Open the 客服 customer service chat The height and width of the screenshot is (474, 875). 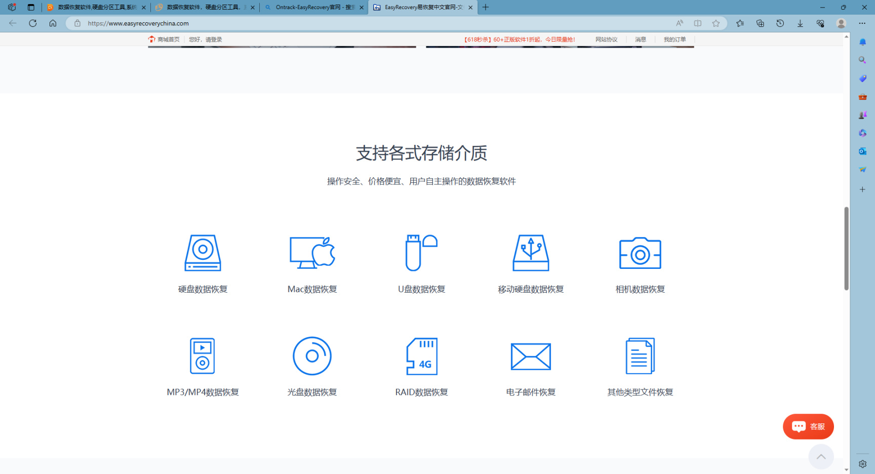pos(808,426)
